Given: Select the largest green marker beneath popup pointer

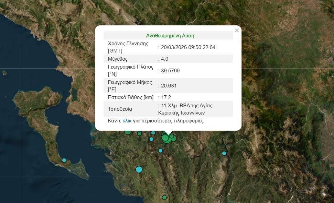Looking at the screenshot, I should (166, 138).
